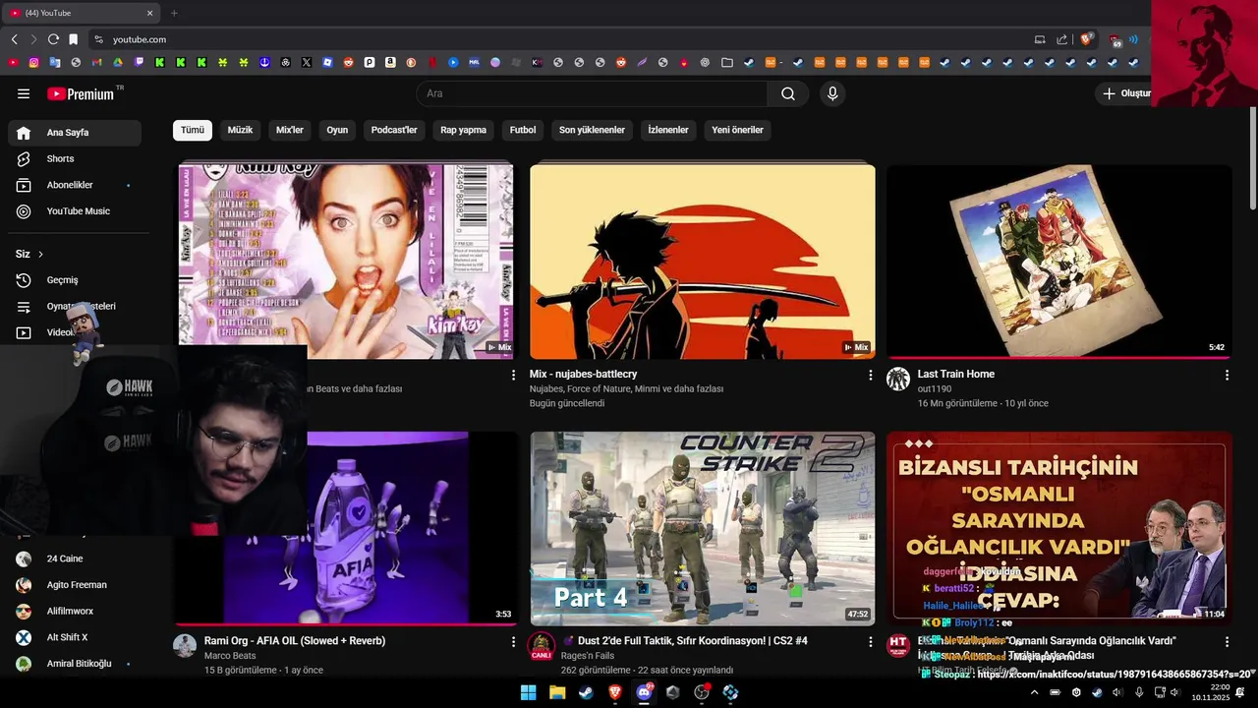Image resolution: width=1258 pixels, height=708 pixels.
Task: Click the Last Train Home channel avatar
Action: [898, 380]
